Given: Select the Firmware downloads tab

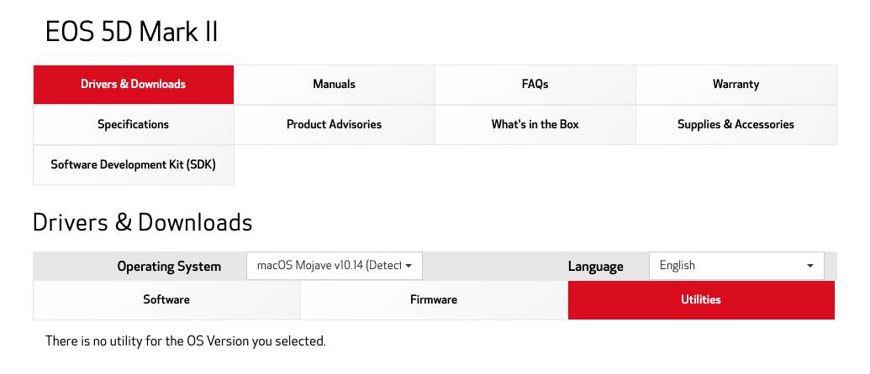Looking at the screenshot, I should [434, 299].
